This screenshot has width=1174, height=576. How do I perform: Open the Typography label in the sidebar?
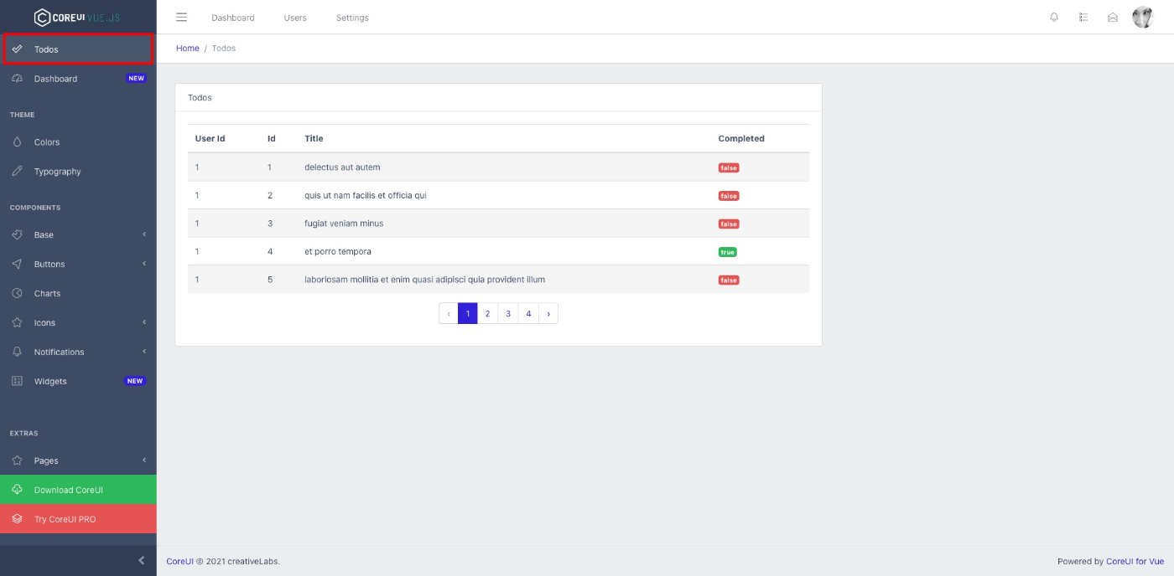click(57, 172)
